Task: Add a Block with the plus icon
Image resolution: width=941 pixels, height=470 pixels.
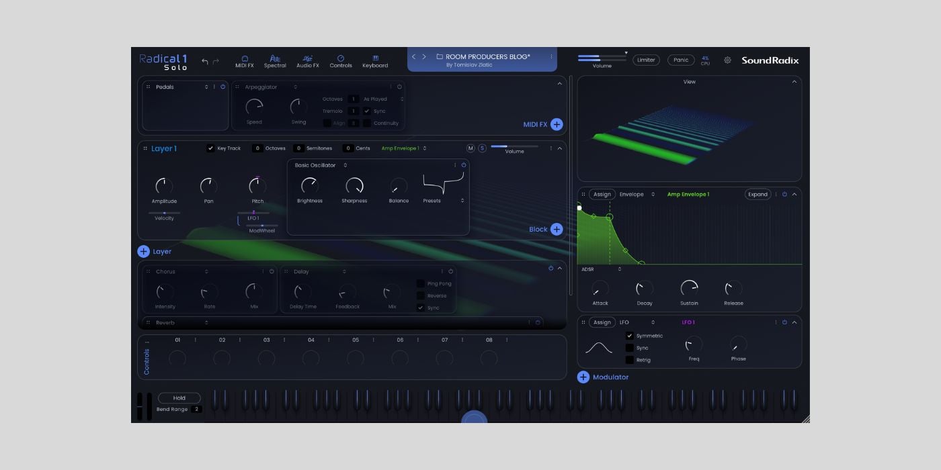Action: point(557,229)
